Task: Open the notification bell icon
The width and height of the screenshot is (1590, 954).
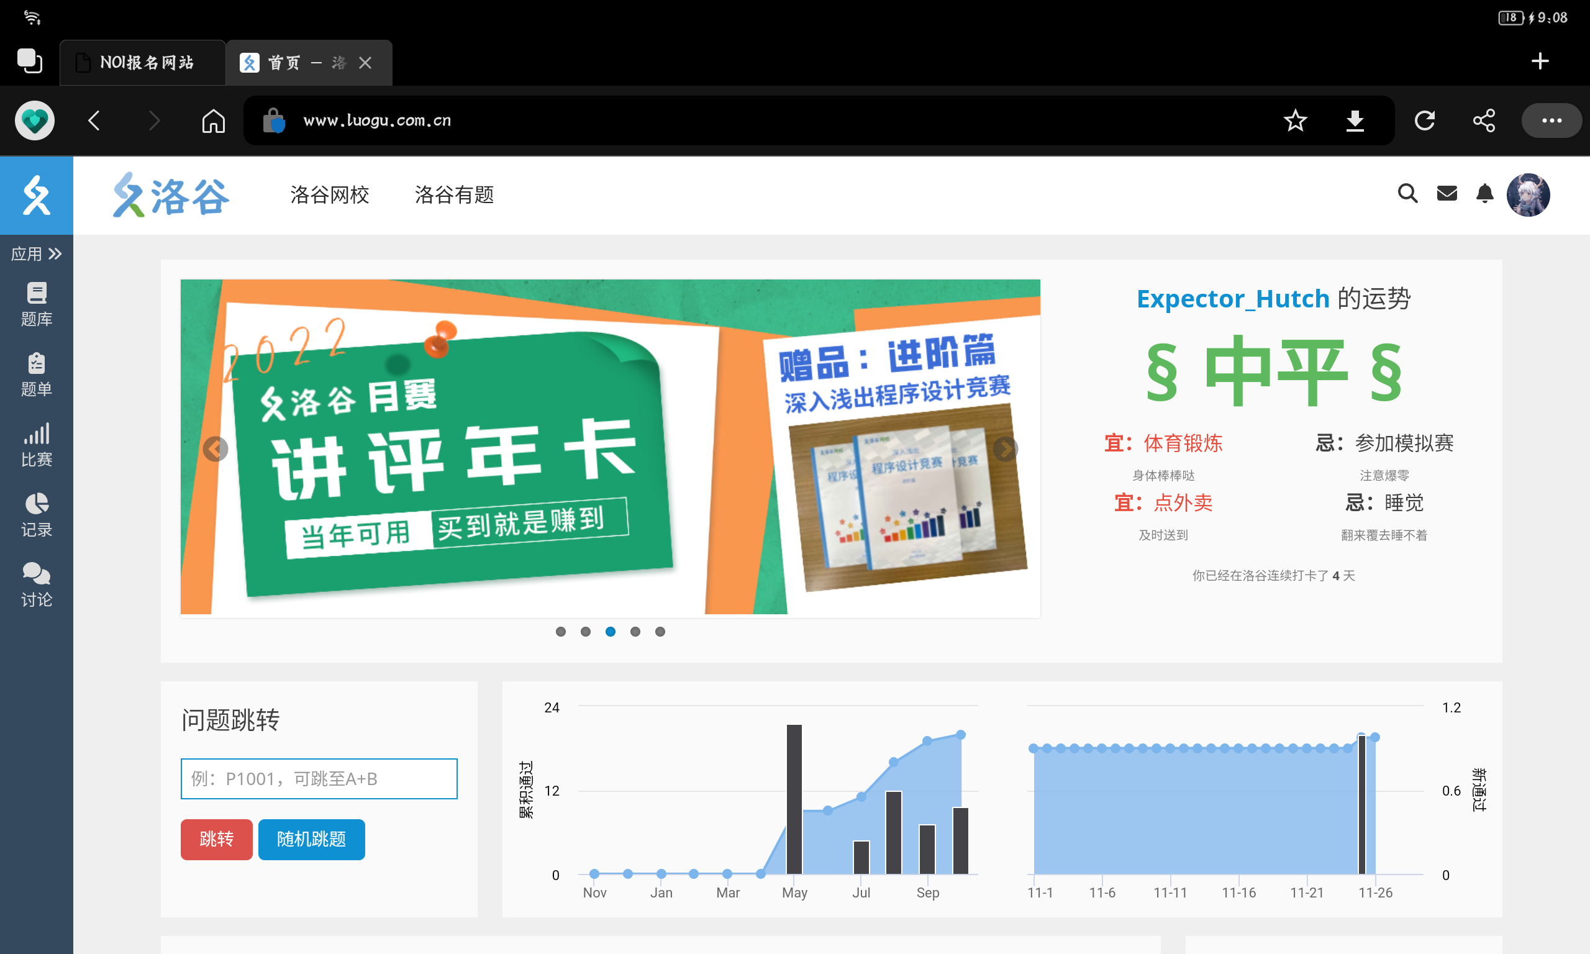Action: point(1484,193)
